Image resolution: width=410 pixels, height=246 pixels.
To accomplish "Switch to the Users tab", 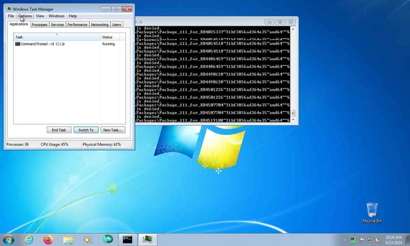I will 117,25.
